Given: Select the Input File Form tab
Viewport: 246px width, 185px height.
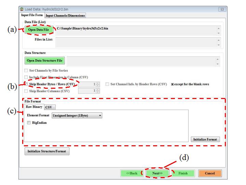Looking at the screenshot, I should tap(32, 15).
